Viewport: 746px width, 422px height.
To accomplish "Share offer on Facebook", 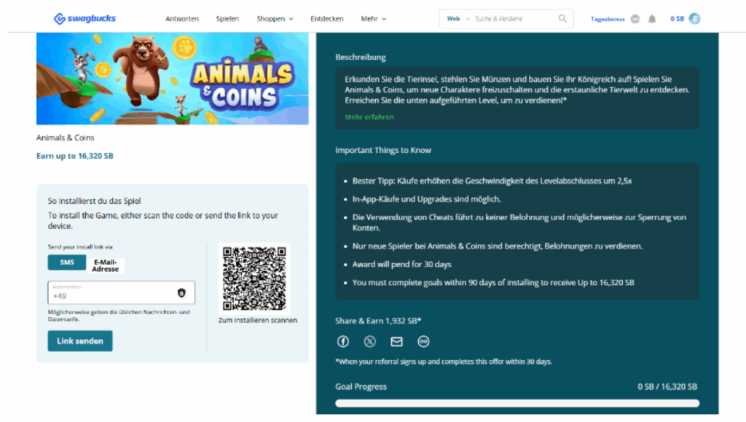I will 342,341.
